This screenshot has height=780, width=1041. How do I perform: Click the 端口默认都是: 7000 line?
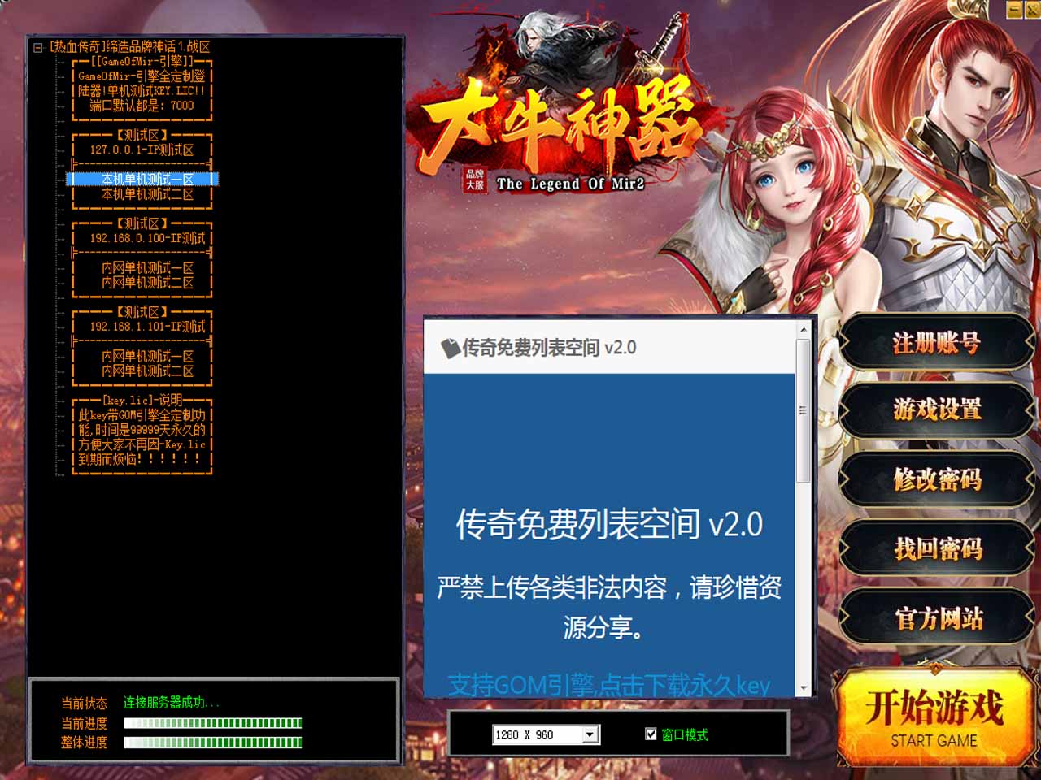pos(142,106)
